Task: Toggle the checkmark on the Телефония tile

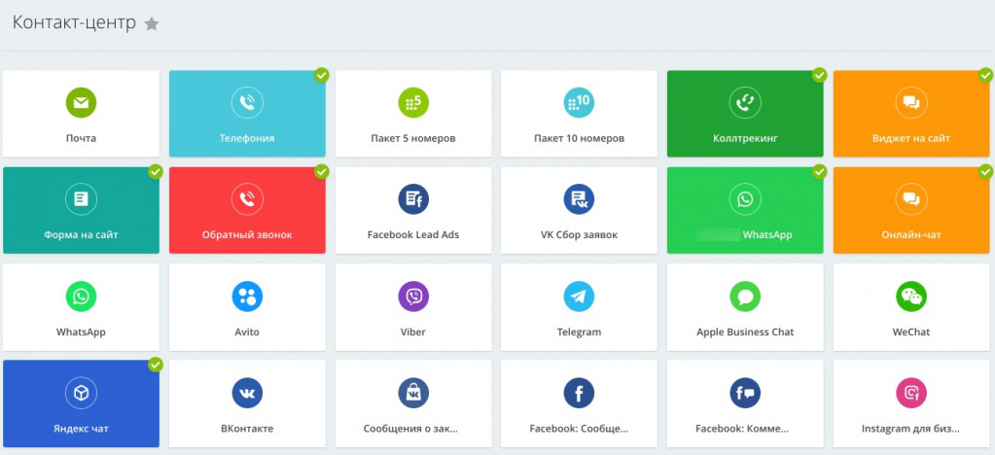Action: [x=321, y=75]
